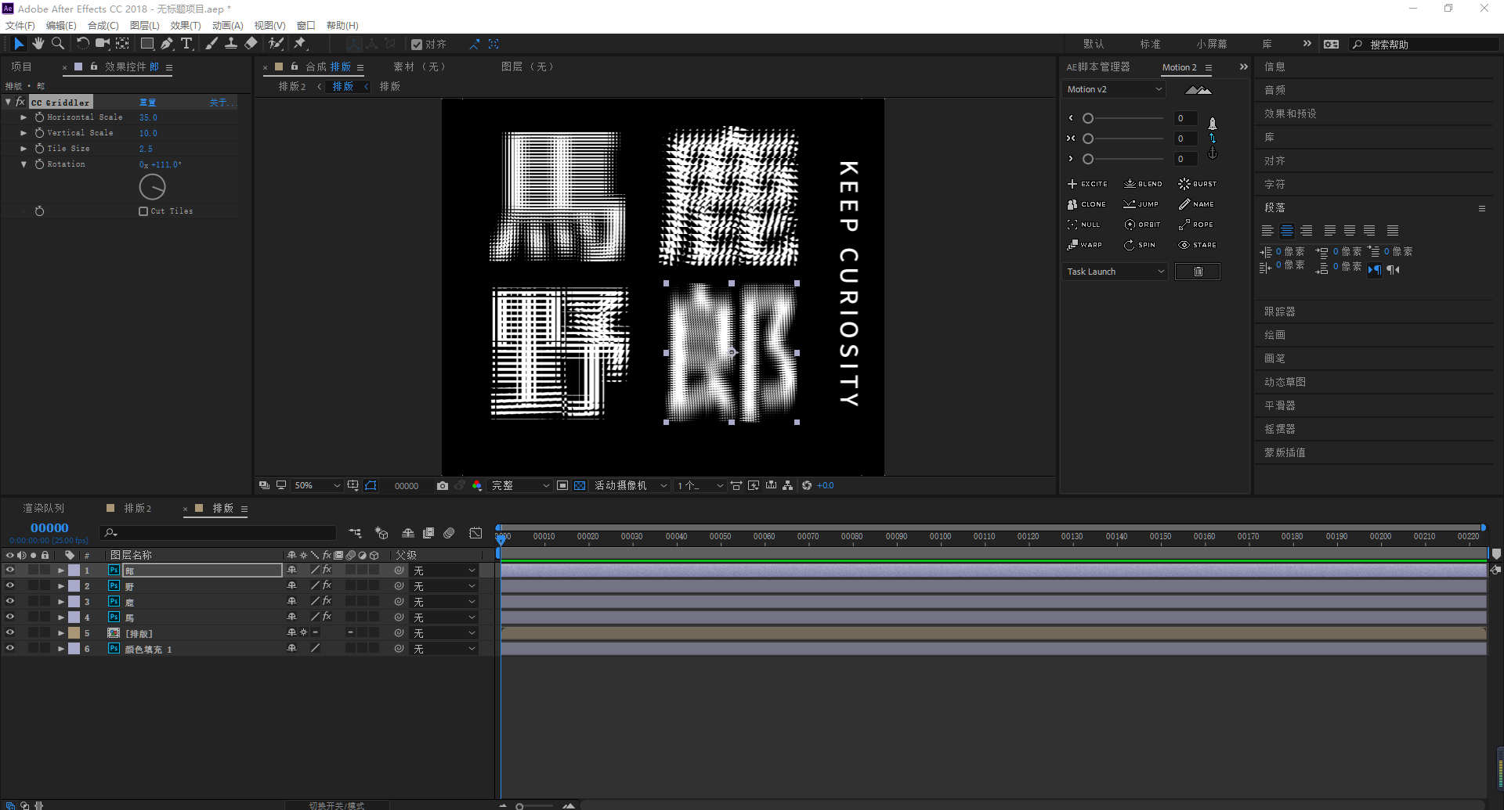1504x810 pixels.
Task: Hide layer 3 with its eye icon
Action: click(10, 602)
